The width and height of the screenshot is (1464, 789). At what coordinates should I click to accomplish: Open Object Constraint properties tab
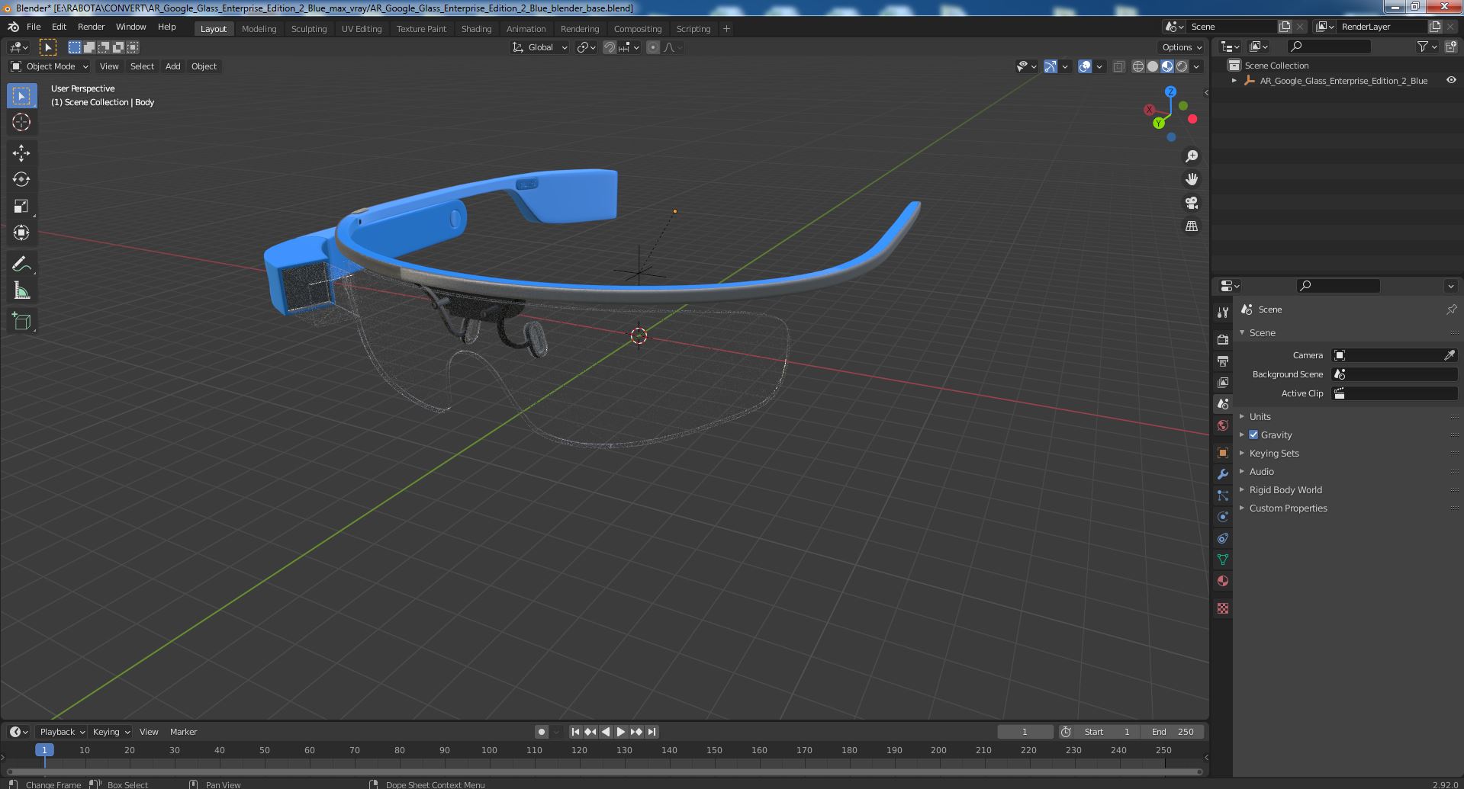click(1223, 538)
